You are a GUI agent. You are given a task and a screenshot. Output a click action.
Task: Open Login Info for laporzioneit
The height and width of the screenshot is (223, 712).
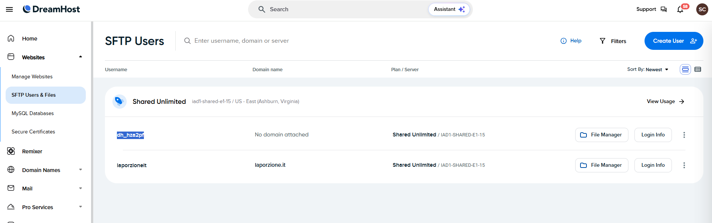click(653, 165)
